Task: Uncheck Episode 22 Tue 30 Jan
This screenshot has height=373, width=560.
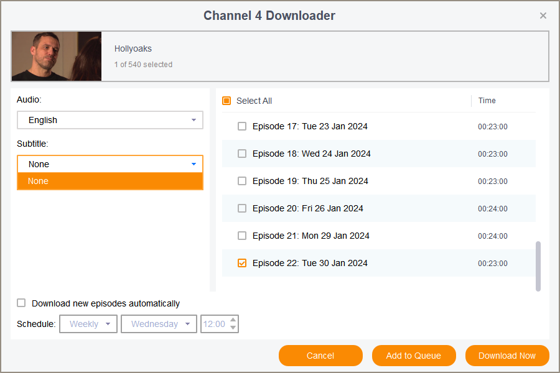Action: click(242, 263)
